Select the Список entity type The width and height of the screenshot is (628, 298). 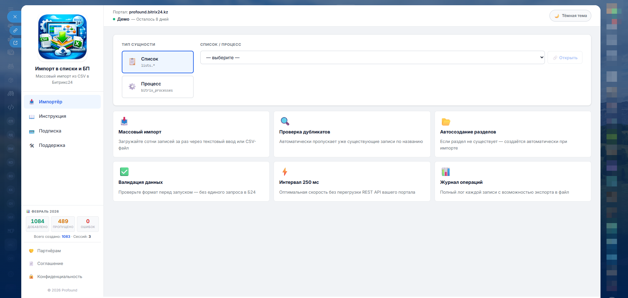pos(157,62)
